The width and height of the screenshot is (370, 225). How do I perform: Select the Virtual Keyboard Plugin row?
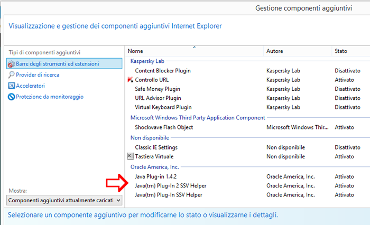point(248,107)
